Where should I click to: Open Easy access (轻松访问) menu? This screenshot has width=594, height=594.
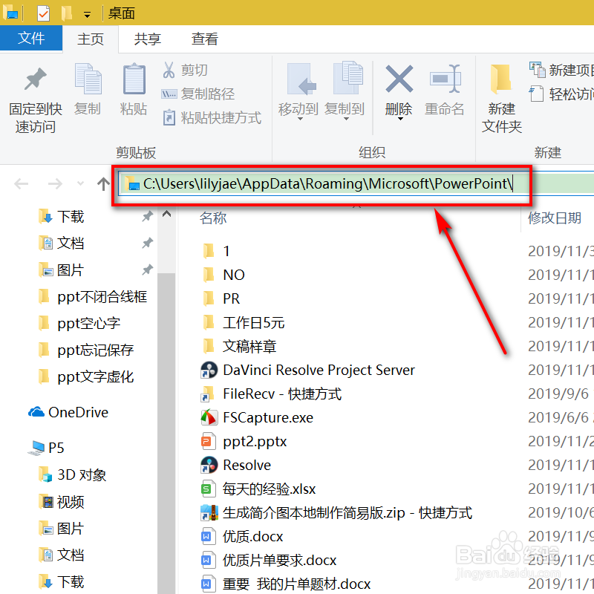(x=561, y=94)
